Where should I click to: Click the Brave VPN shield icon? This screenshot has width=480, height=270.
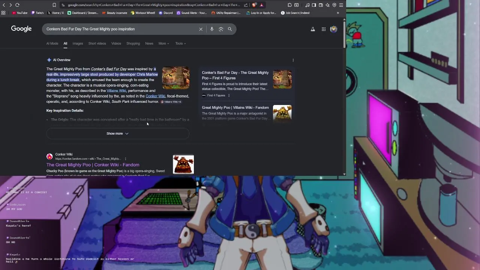pos(334,5)
